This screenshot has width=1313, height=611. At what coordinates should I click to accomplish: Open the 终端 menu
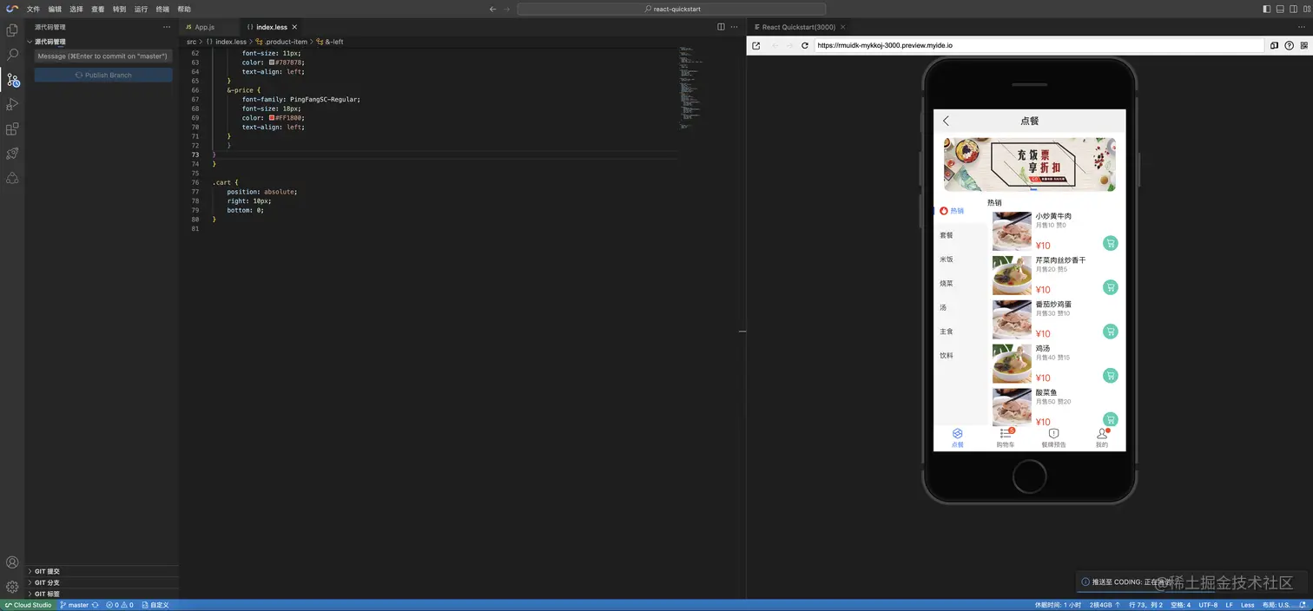point(162,9)
